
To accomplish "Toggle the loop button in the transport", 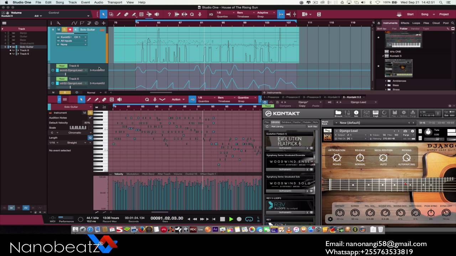I will 249,219.
